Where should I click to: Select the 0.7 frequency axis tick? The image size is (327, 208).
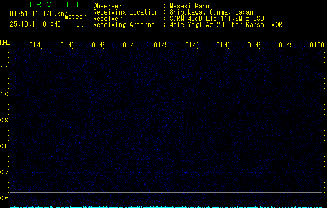[x=5, y=172]
